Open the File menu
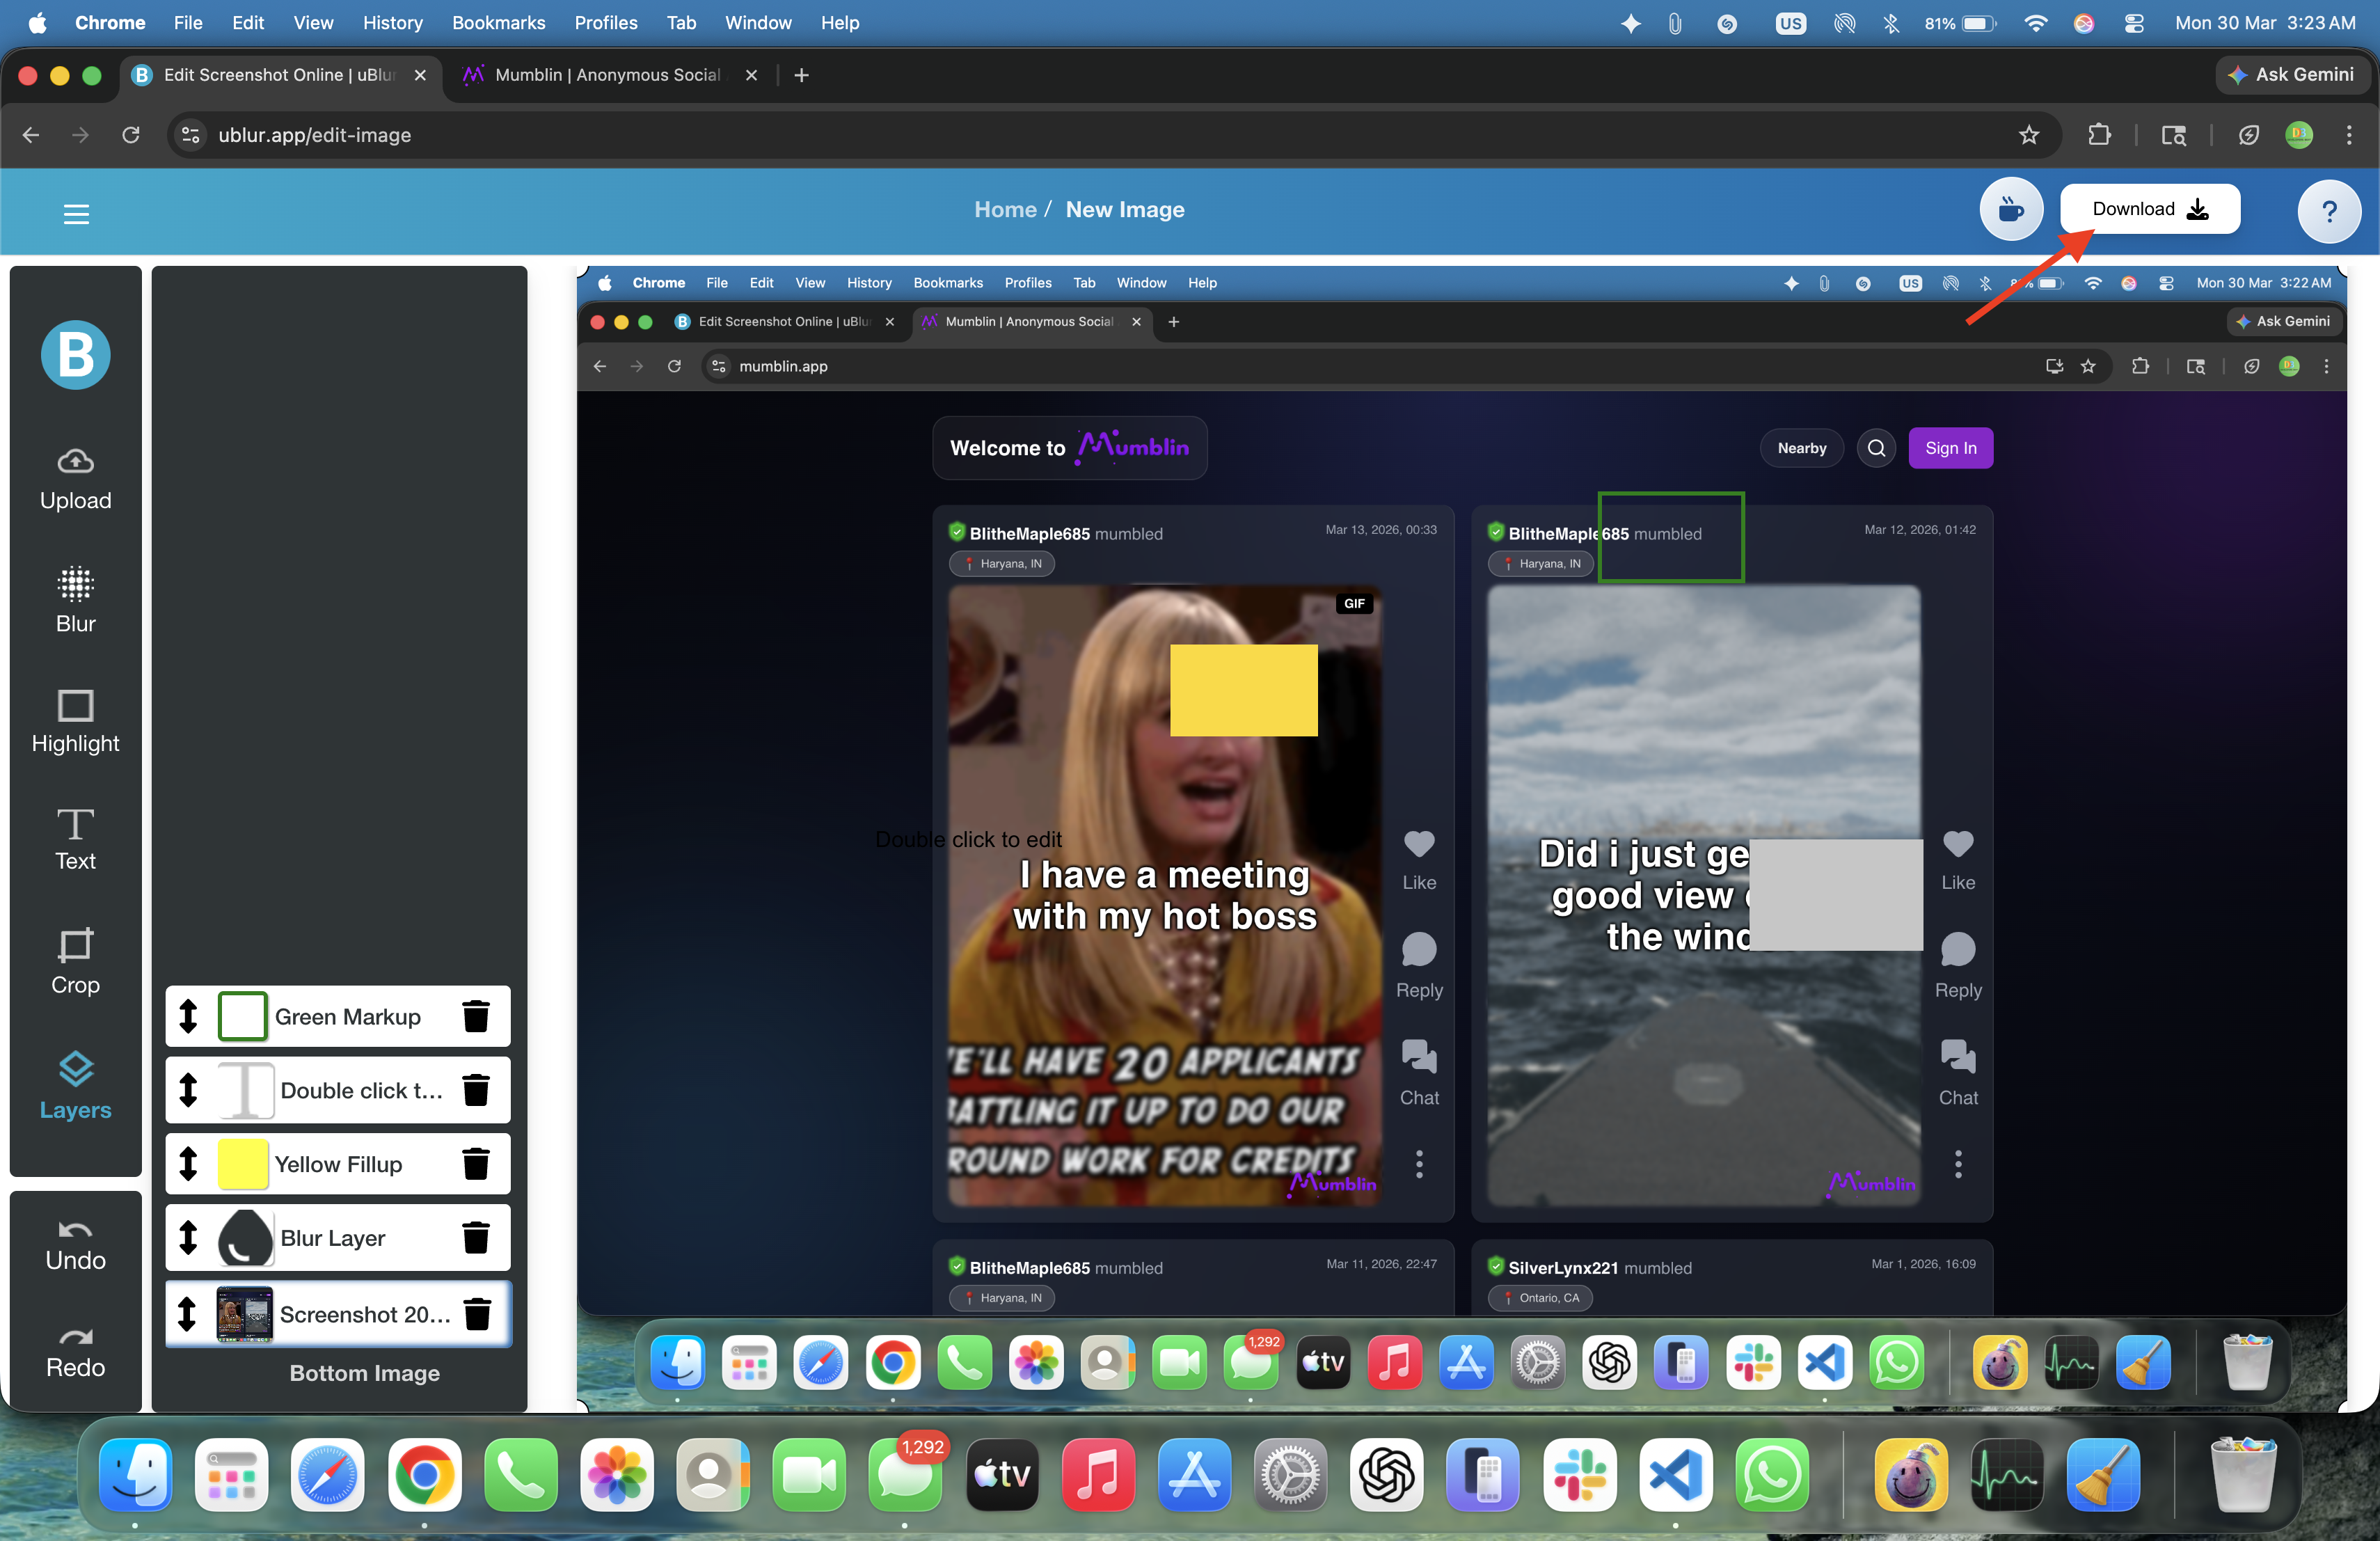 [188, 22]
